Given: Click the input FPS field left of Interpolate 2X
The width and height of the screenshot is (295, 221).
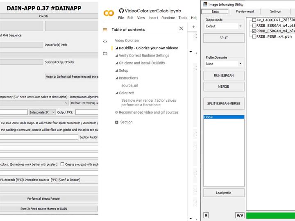Looking at the screenshot, I should click(14, 112).
